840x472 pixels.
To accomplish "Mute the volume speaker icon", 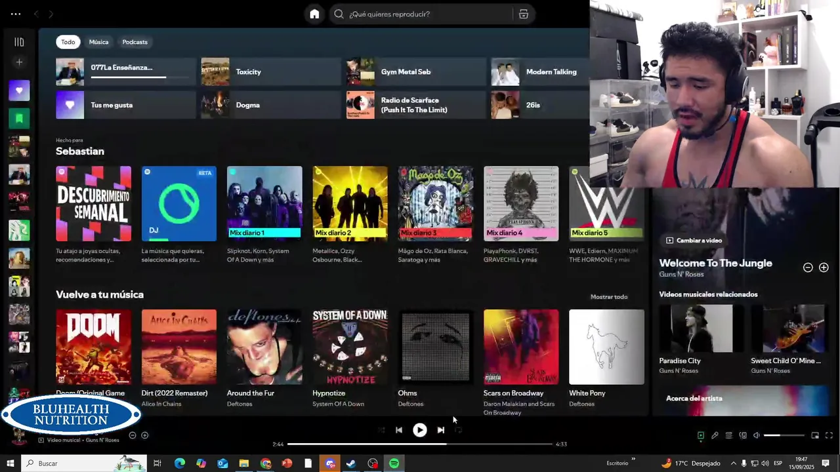I will 757,435.
